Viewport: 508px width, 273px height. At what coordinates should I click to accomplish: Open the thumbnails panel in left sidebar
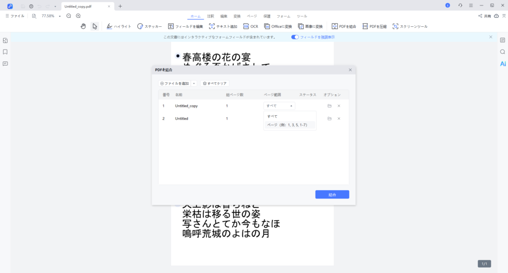pos(5,41)
